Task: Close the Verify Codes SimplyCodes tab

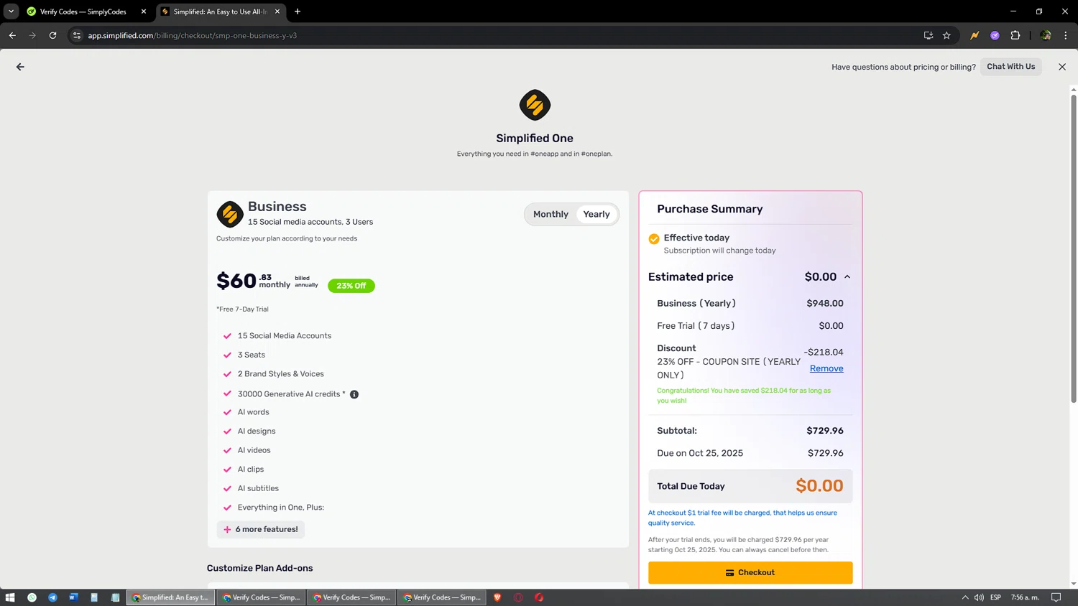Action: click(x=144, y=11)
